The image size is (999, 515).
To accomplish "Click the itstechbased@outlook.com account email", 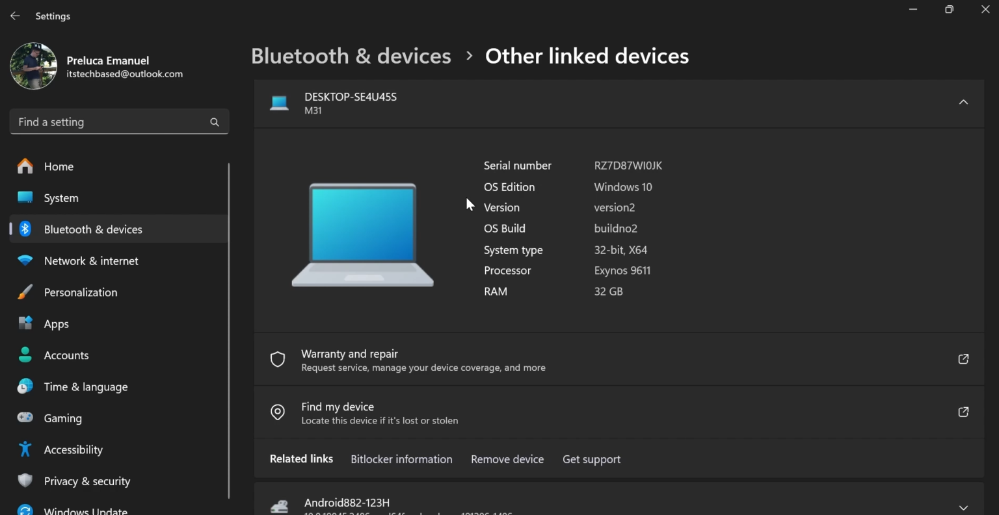I will [125, 74].
